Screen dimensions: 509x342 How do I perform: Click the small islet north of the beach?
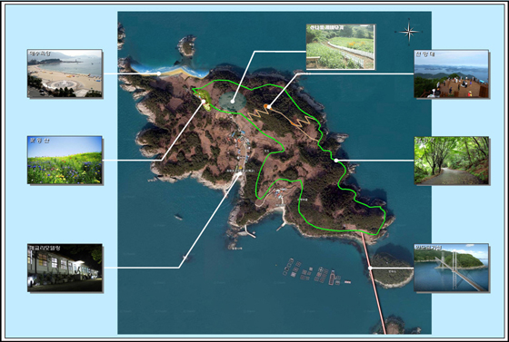tap(187, 46)
